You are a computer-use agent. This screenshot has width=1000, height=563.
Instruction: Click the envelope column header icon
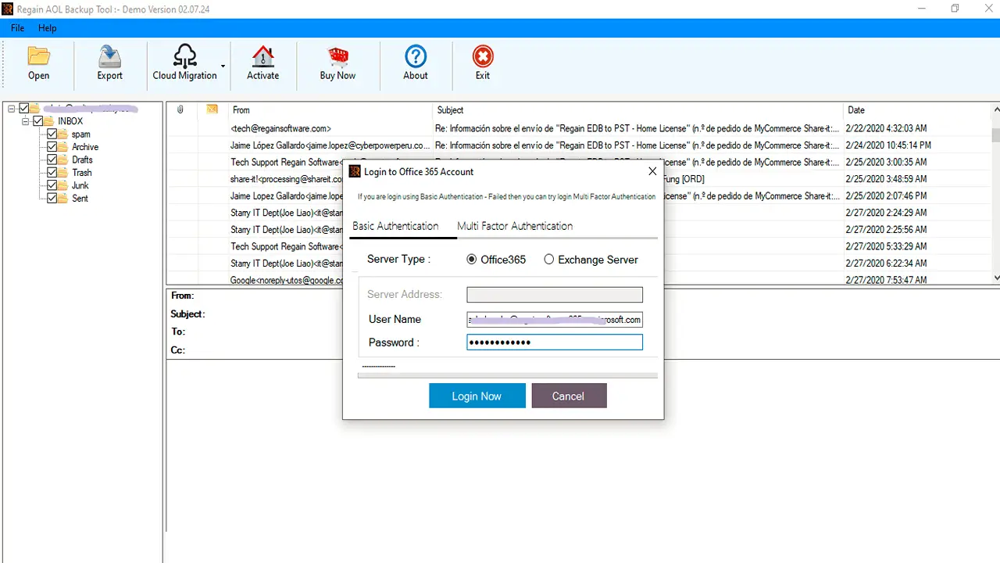(212, 109)
